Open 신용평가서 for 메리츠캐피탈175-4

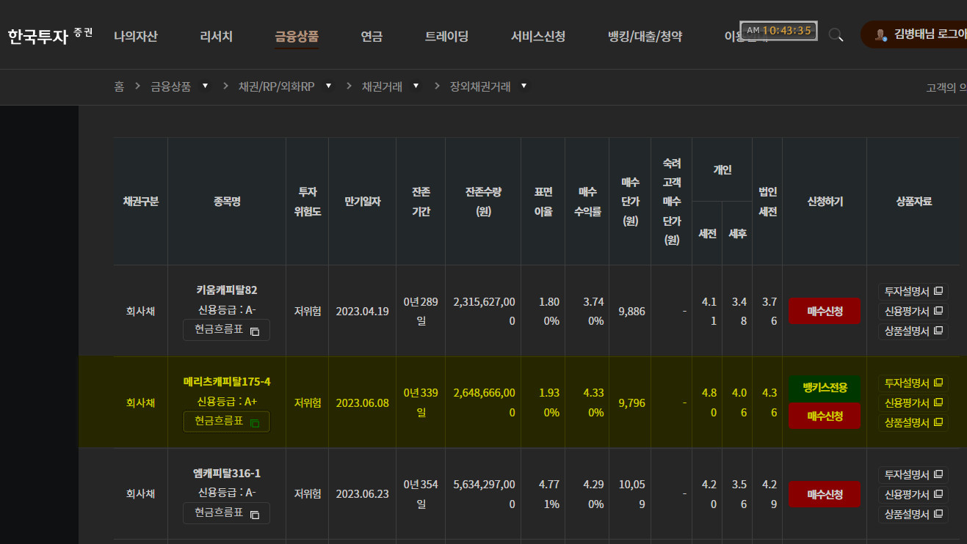click(x=913, y=403)
